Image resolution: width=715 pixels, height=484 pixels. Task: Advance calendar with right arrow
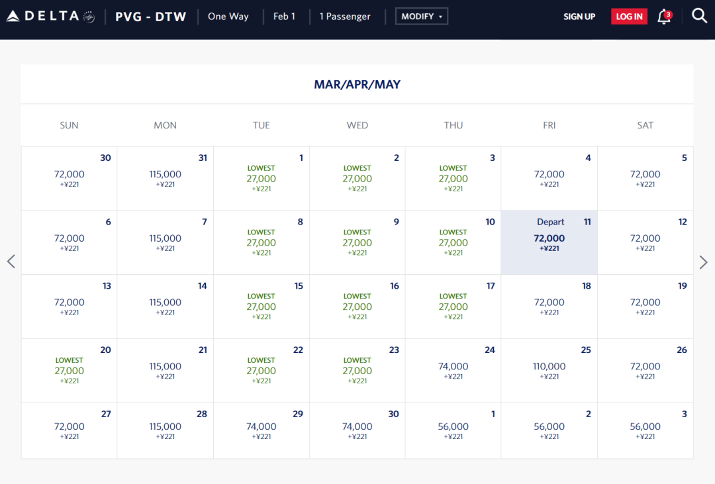[703, 262]
